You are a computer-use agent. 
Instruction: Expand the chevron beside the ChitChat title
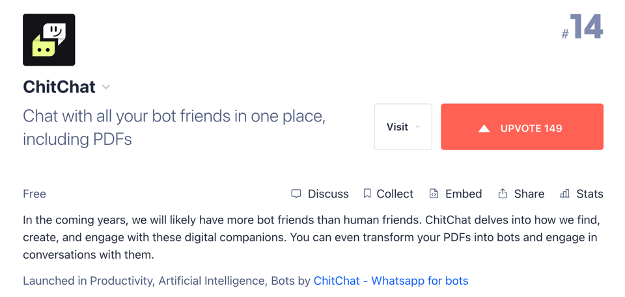pyautogui.click(x=106, y=87)
